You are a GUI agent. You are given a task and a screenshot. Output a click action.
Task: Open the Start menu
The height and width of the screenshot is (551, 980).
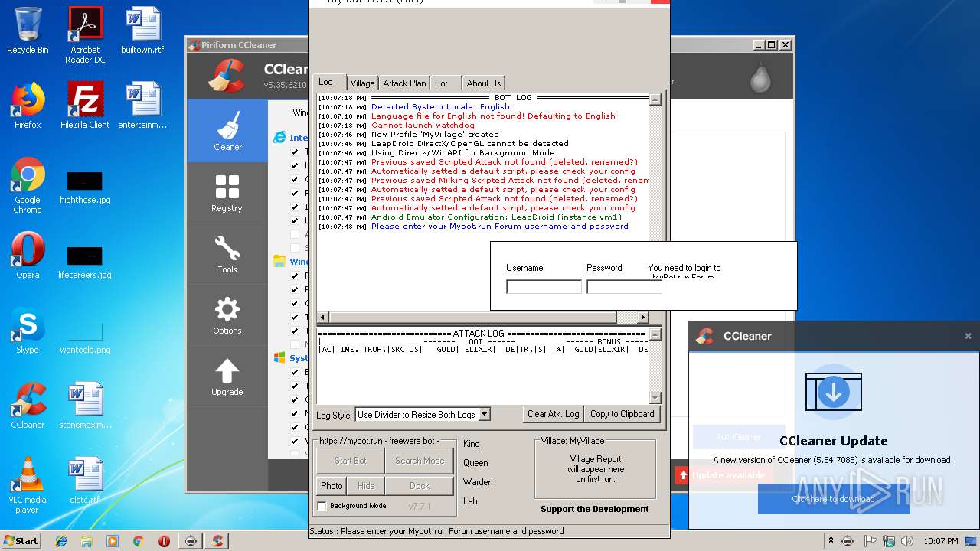21,541
